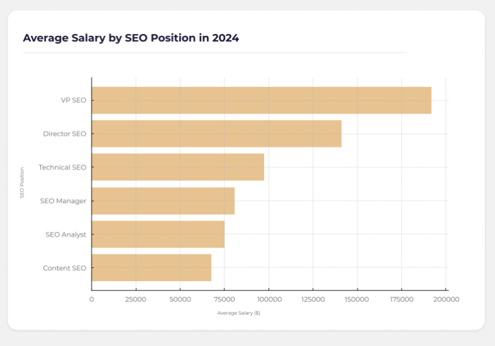Screen dimensions: 495x346
Task: Select the 50000 x-axis tick label
Action: [180, 299]
